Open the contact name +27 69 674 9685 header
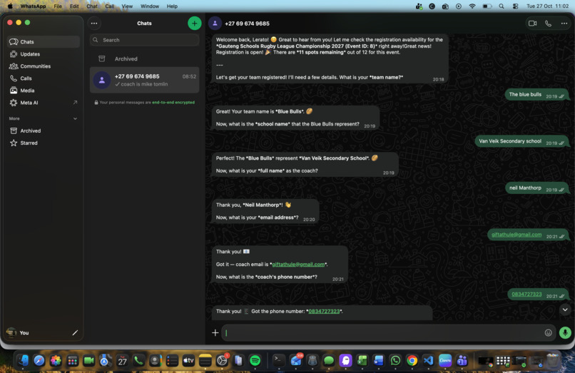Screen dimensions: 575x373 pos(247,24)
